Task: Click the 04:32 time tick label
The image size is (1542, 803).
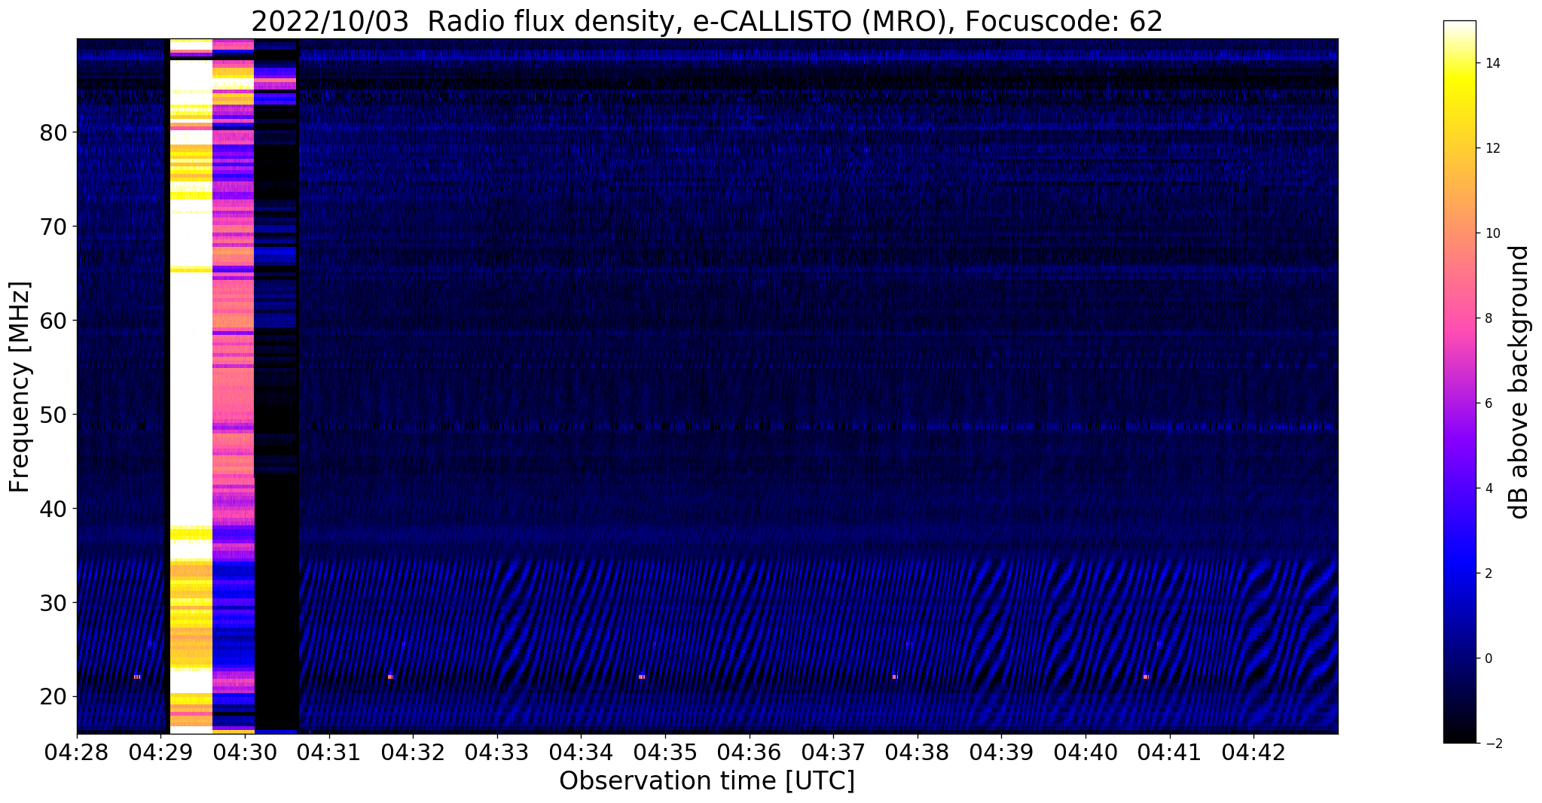Action: pos(413,752)
